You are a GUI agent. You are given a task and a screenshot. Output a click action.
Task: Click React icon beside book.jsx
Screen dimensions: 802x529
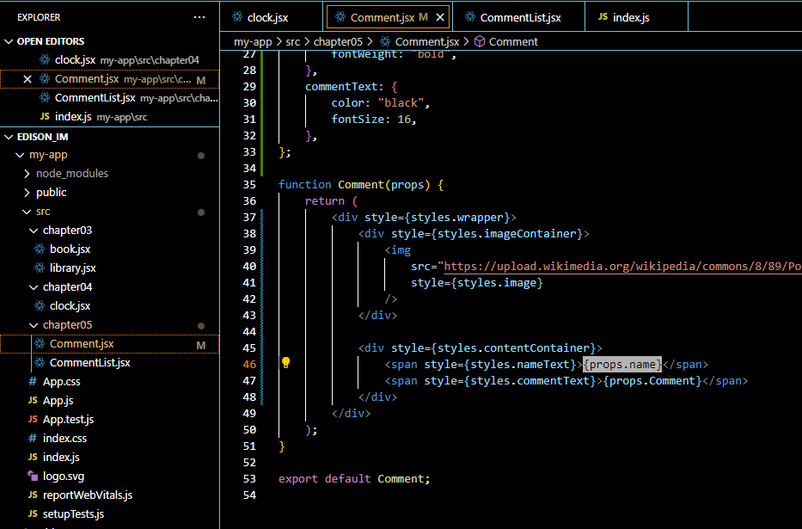[40, 249]
